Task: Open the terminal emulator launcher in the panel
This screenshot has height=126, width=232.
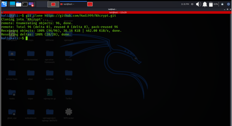Action: coord(25,4)
